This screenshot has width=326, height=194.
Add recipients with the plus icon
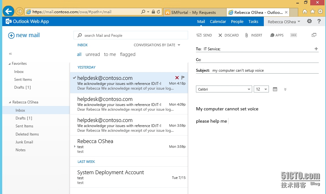[316, 49]
